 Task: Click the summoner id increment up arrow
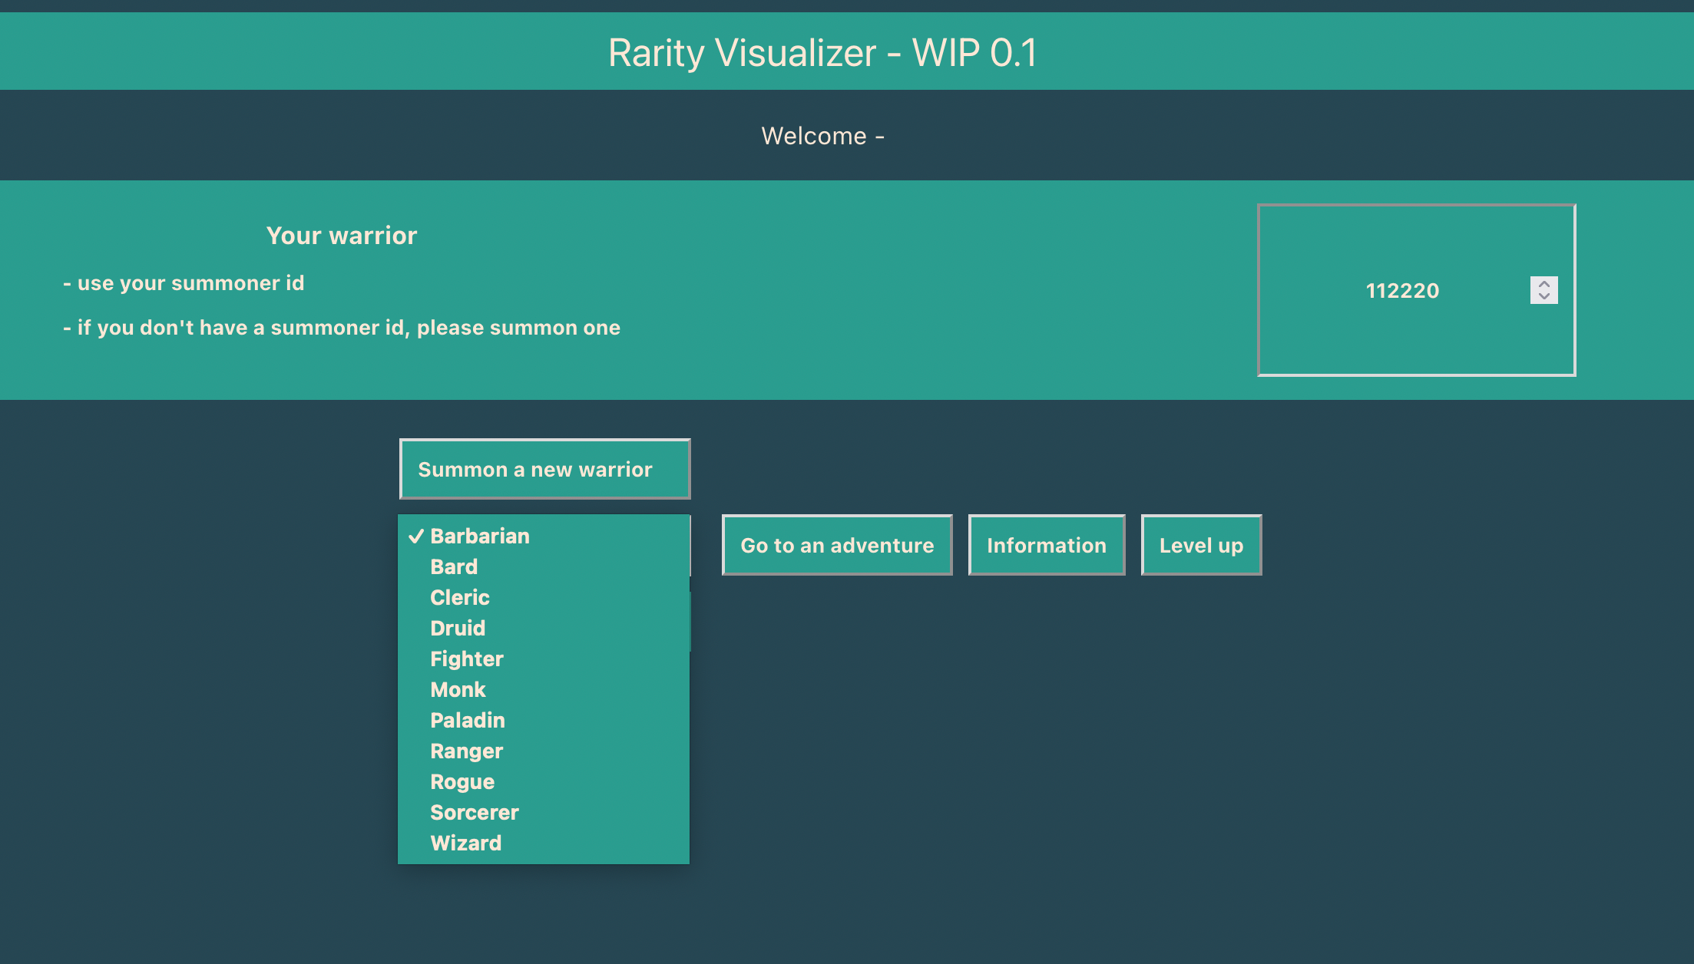1543,284
